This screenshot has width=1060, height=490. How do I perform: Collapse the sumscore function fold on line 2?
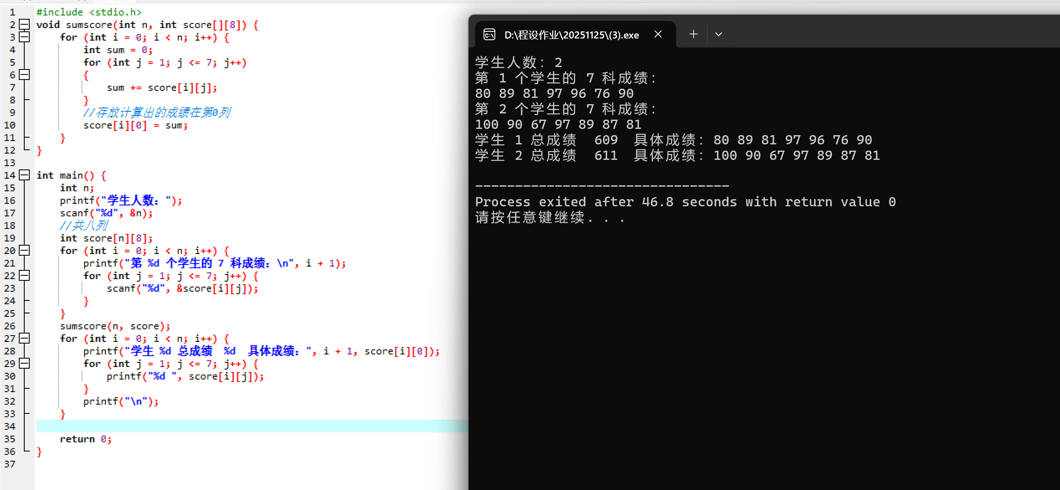coord(24,24)
